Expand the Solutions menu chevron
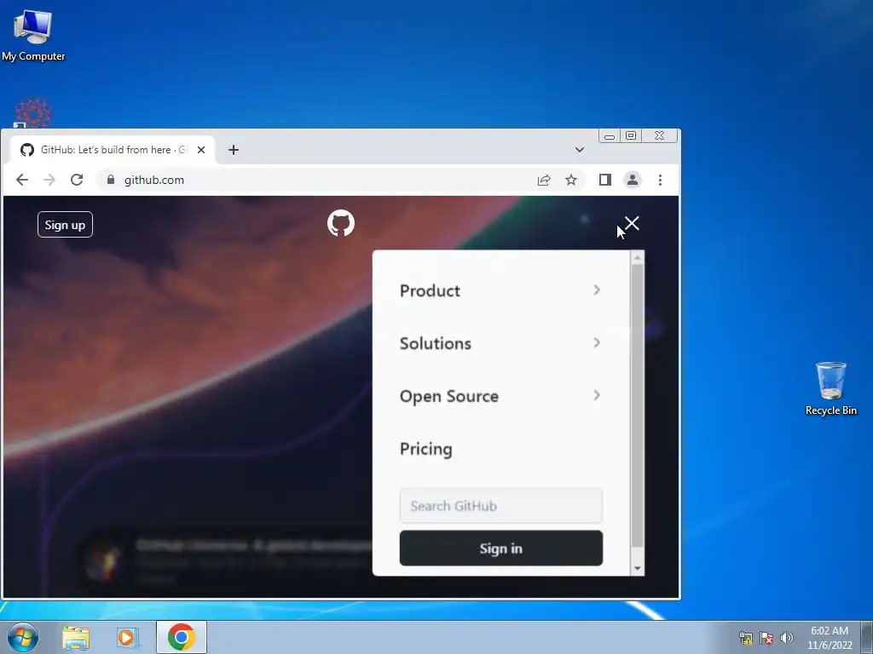The height and width of the screenshot is (654, 873). tap(597, 342)
